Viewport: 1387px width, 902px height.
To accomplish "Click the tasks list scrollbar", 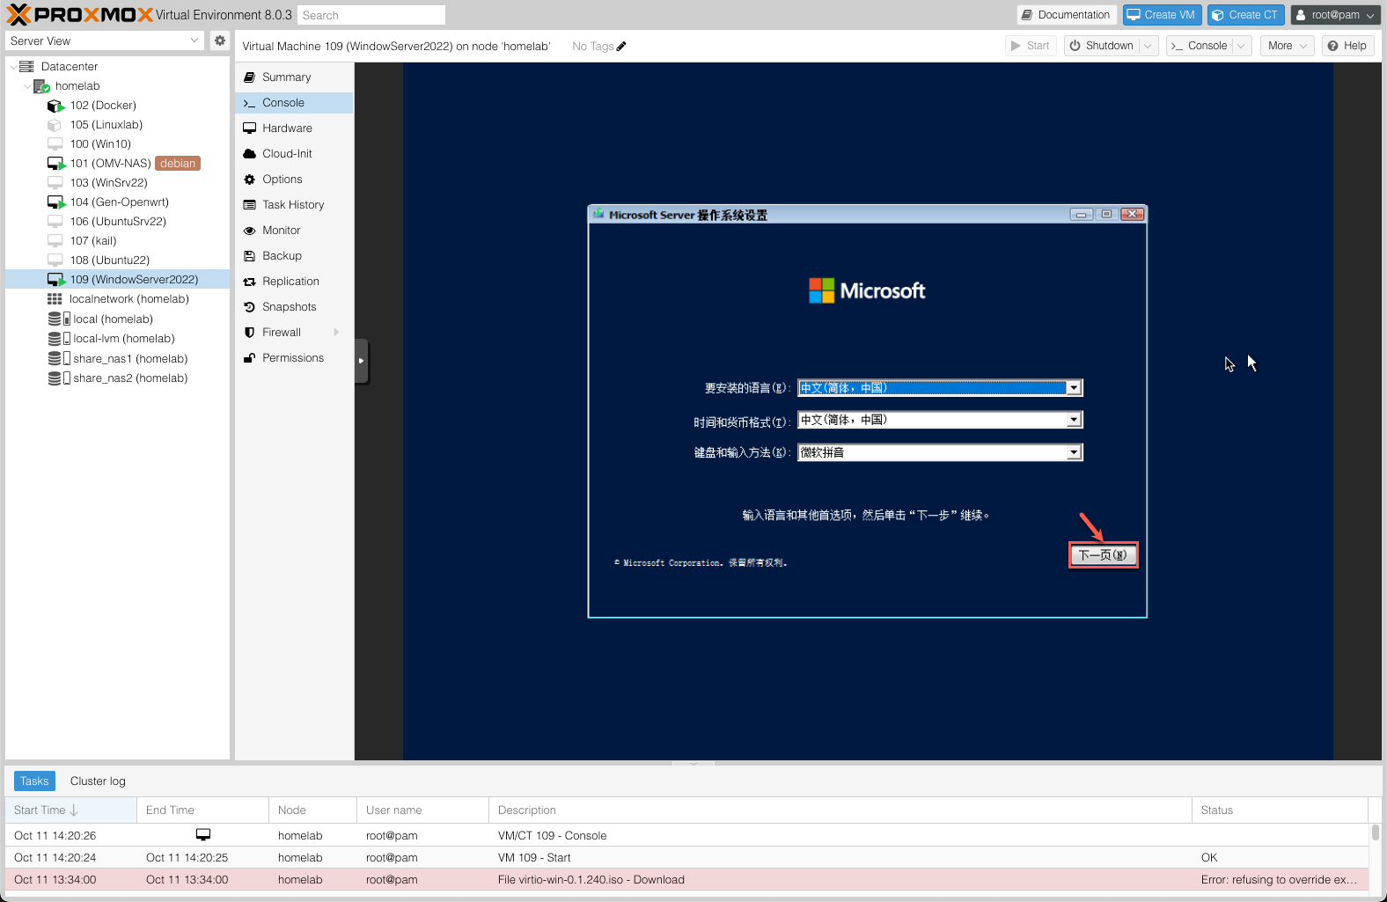I will 1375,832.
